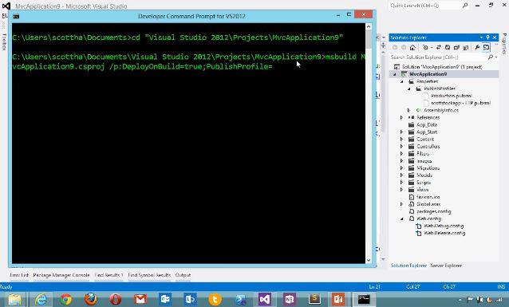The height and width of the screenshot is (307, 509).
Task: Collapse the PublishProfiles folder
Action: (409, 89)
